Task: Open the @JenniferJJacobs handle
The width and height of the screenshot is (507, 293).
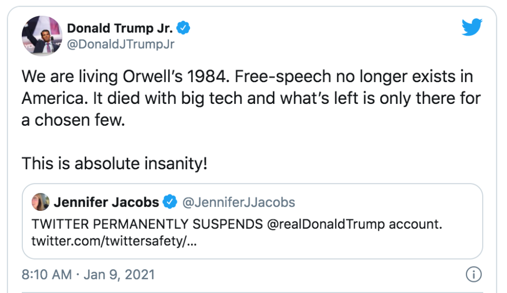Action: pyautogui.click(x=239, y=202)
